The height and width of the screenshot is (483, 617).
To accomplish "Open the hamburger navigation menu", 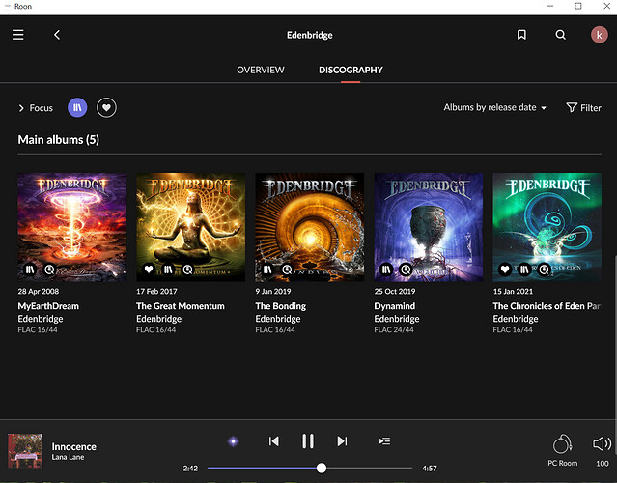I will tap(17, 35).
